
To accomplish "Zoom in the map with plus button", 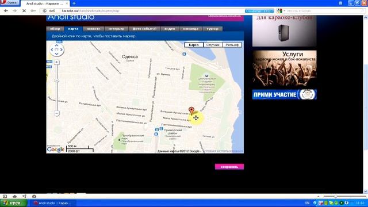I will click(x=56, y=62).
